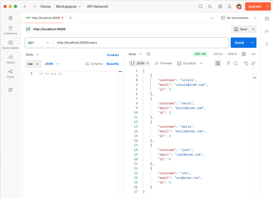Click the no environment icon
Image resolution: width=273 pixels, height=198 pixels.
click(223, 18)
